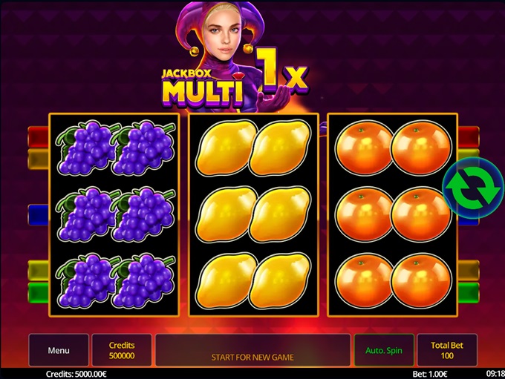Click the Credits 500000 panel
Image resolution: width=505 pixels, height=379 pixels.
(122, 350)
